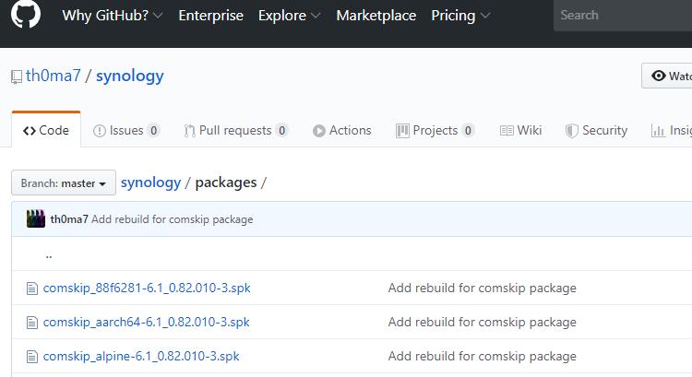Image resolution: width=692 pixels, height=377 pixels.
Task: Navigate to parent directory via double-dot link
Action: (48, 254)
